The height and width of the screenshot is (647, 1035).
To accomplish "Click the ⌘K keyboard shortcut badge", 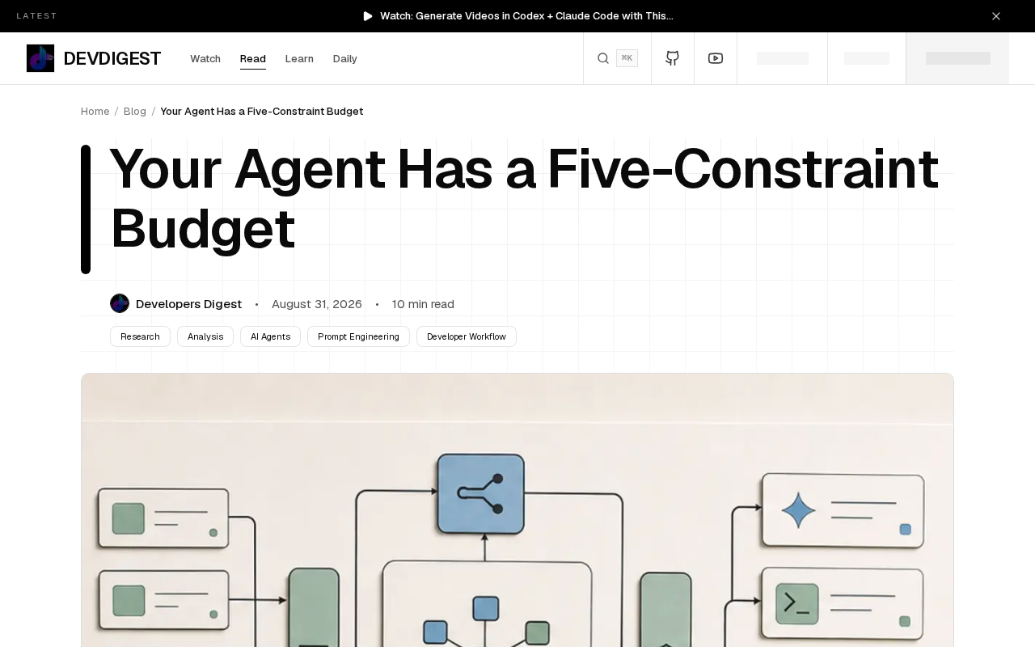I will click(627, 58).
